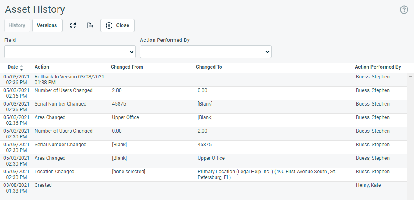
Task: Expand the Action Performed By dropdown
Action: point(206,52)
